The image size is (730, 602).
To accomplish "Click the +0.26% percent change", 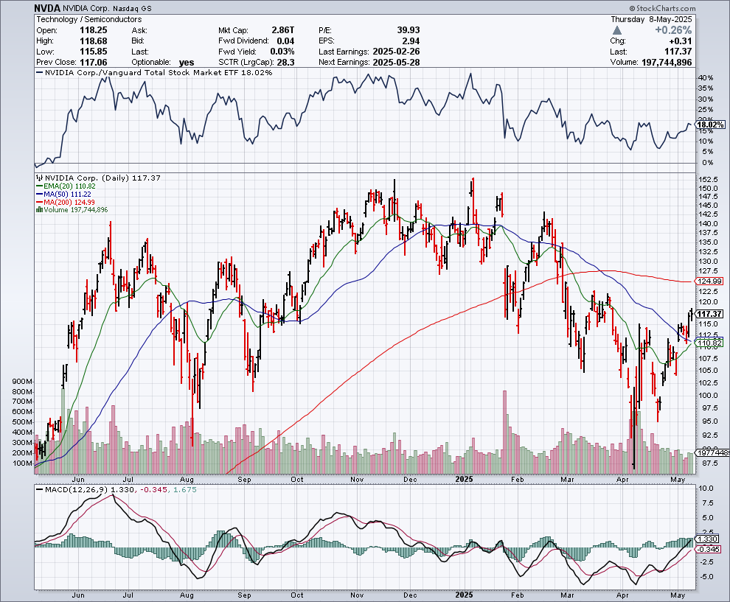I will coord(673,30).
